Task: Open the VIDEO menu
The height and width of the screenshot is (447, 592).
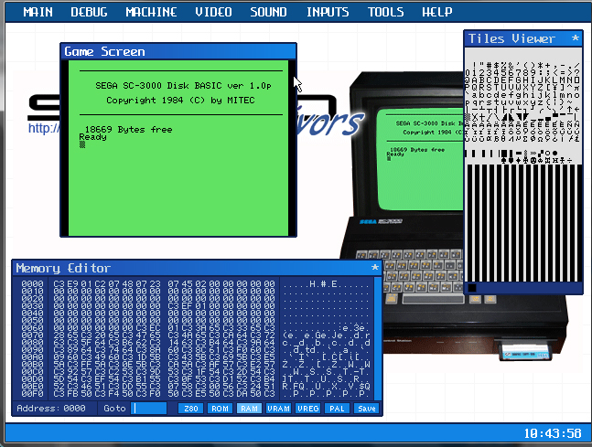Action: [x=213, y=12]
